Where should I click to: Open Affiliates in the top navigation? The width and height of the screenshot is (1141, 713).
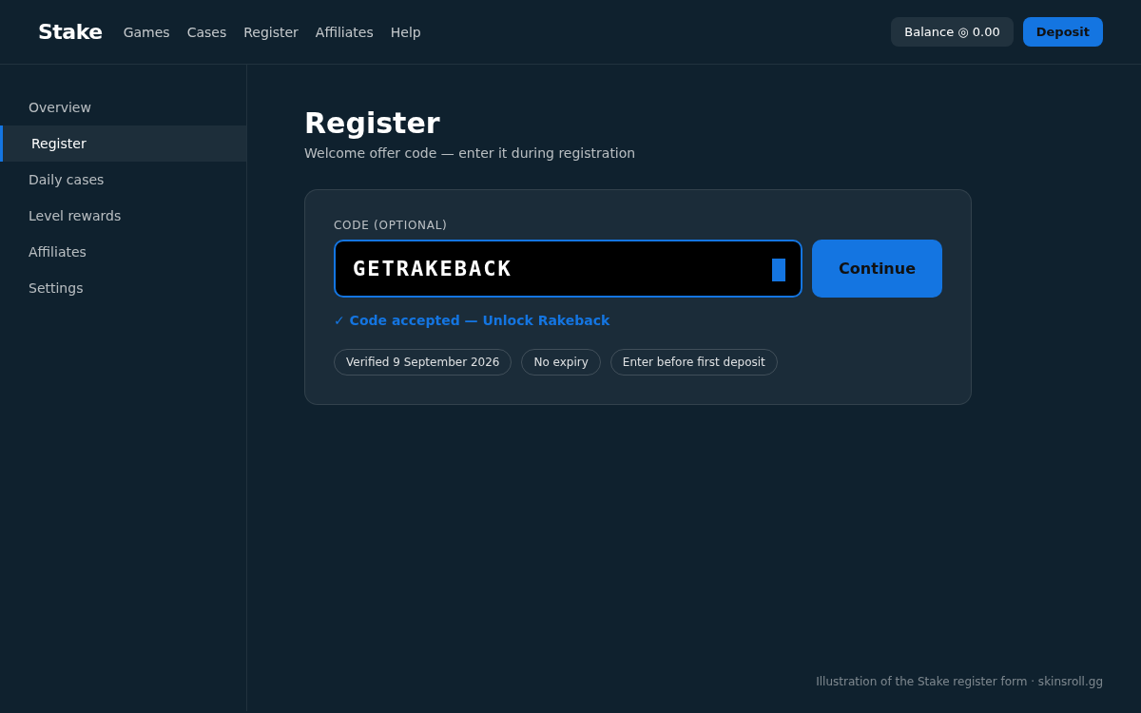344,32
